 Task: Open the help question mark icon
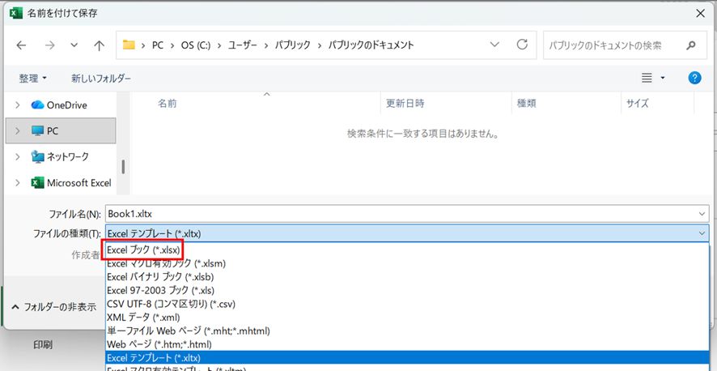click(x=694, y=78)
